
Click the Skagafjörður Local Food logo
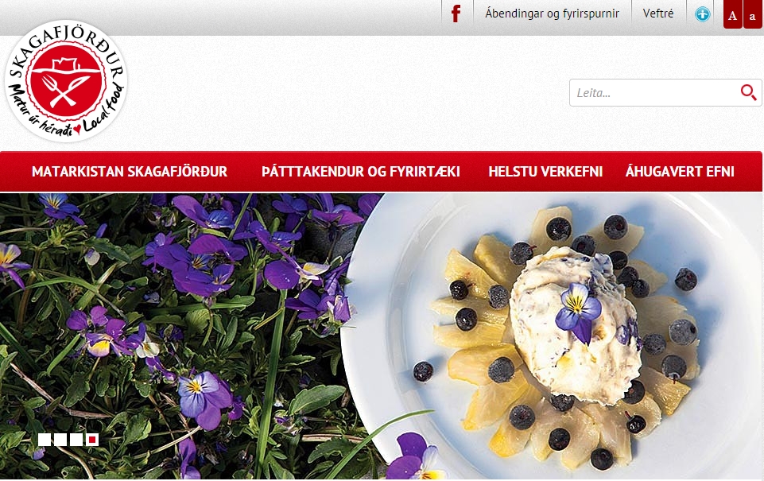(x=66, y=81)
